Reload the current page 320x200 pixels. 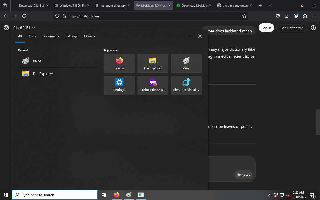click(x=24, y=16)
